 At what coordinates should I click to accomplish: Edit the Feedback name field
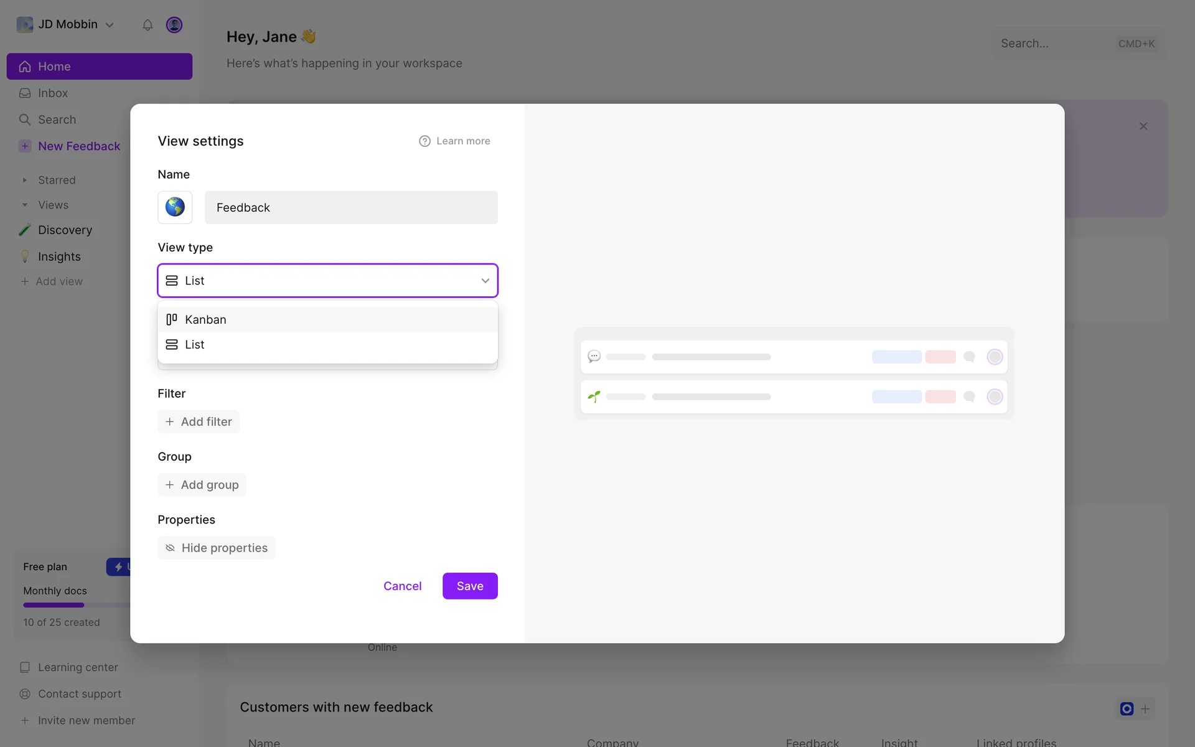click(x=351, y=207)
